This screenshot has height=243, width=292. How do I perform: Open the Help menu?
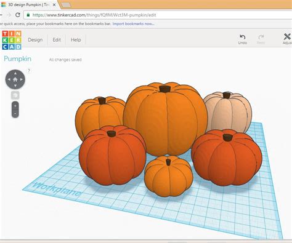pos(76,40)
